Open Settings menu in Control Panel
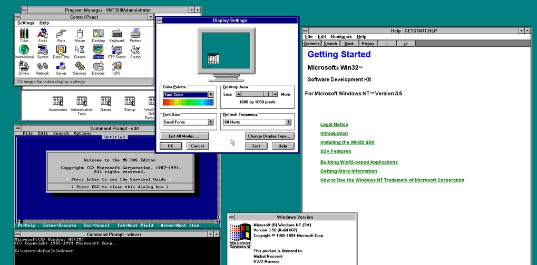537x265 pixels. (x=26, y=23)
